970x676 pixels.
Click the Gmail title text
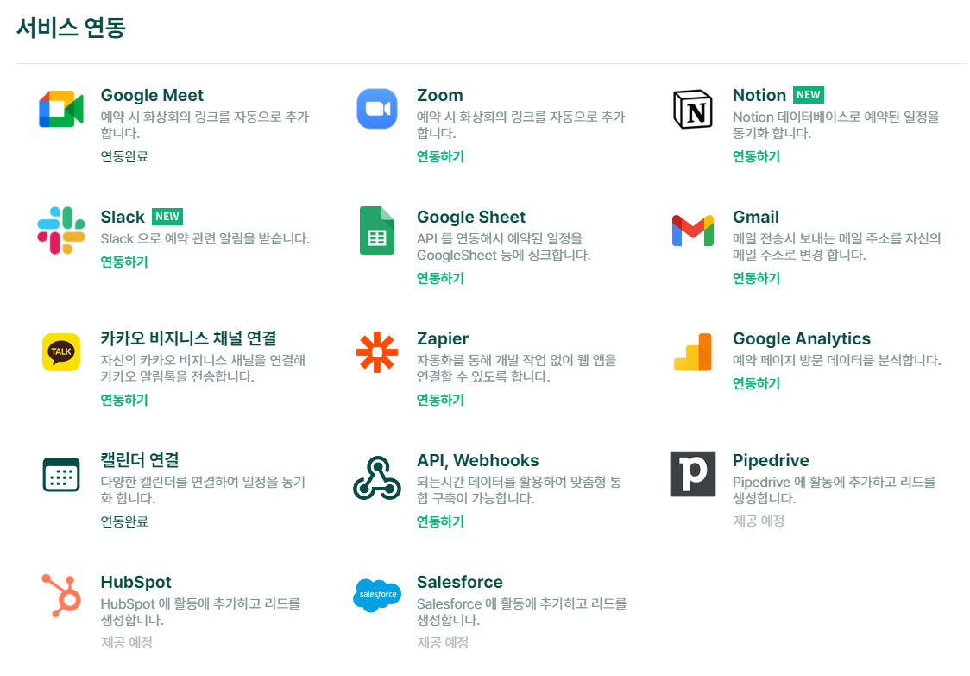tap(755, 218)
